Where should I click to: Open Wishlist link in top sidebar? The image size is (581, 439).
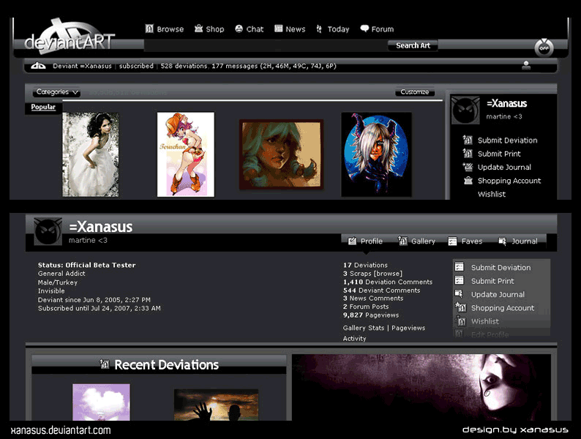pos(491,194)
